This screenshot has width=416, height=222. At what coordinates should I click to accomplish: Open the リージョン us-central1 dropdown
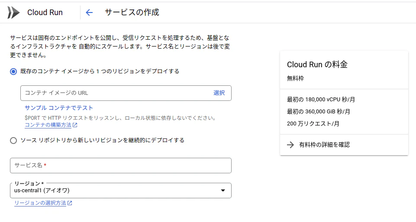click(121, 191)
